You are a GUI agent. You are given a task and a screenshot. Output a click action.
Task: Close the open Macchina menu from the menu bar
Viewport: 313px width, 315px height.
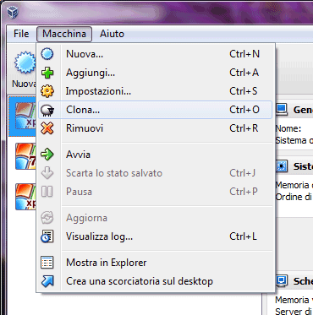point(64,34)
